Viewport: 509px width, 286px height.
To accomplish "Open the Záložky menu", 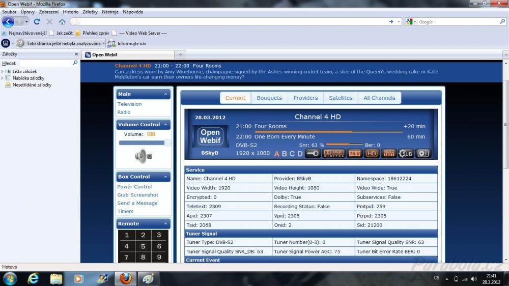I will click(x=90, y=12).
